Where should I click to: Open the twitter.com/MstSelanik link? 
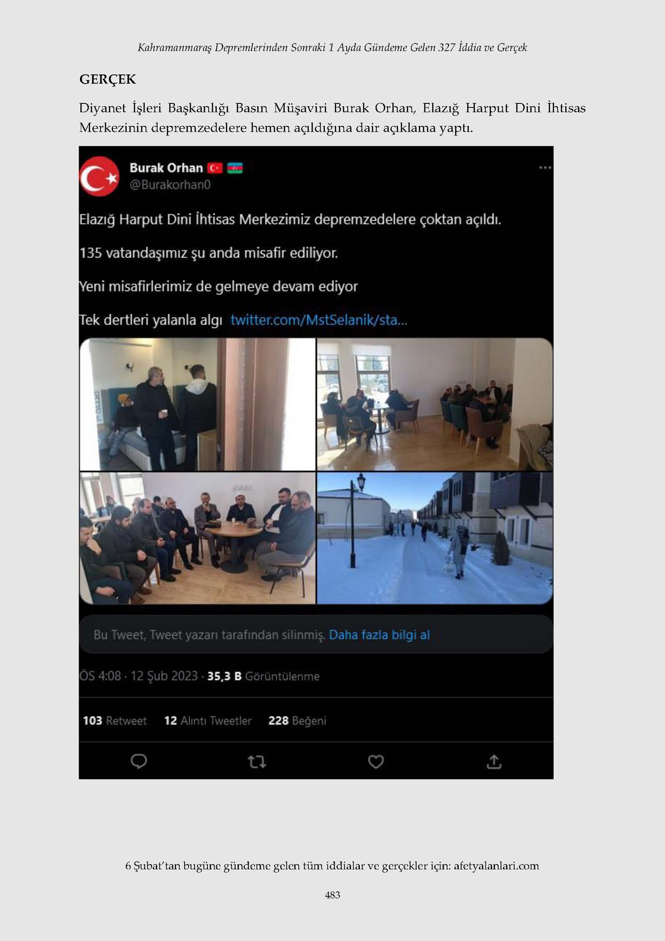pos(319,320)
